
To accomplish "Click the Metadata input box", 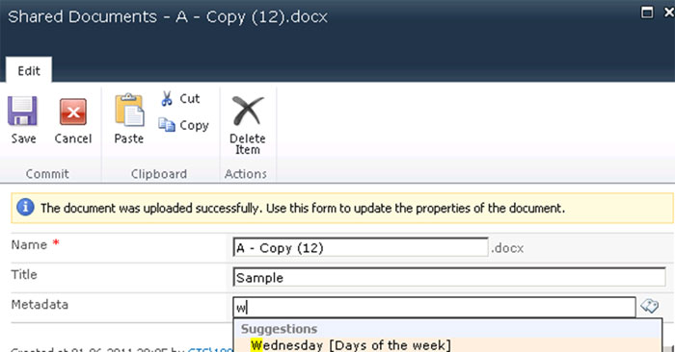I will [x=434, y=308].
